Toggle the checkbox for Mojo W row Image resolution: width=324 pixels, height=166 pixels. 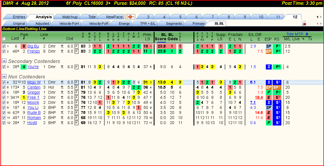point(3,82)
